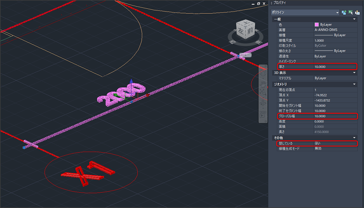Click the 面積 property label
Image resolution: width=364 pixels, height=208 pixels.
[282, 127]
